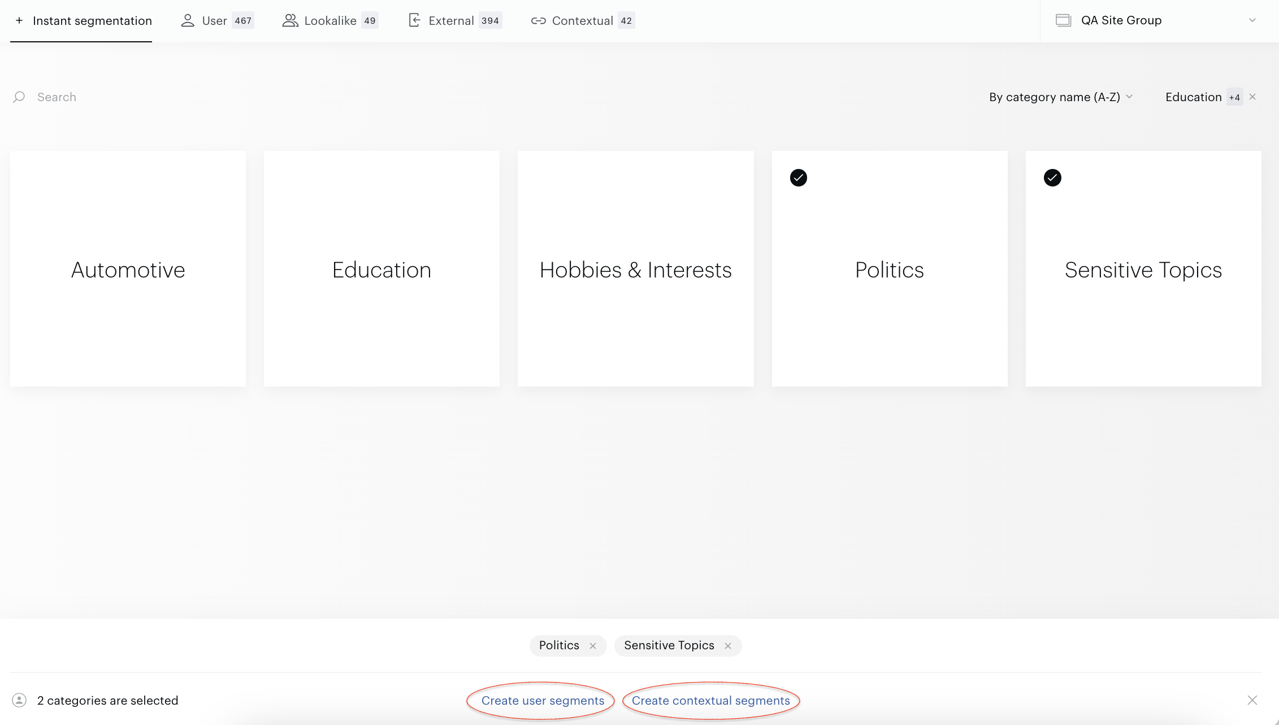Focus the Search input field
This screenshot has width=1279, height=725.
click(x=57, y=97)
